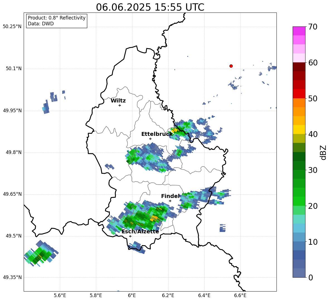Click the Wiltz city label
This screenshot has width=330, height=301.
(x=118, y=101)
